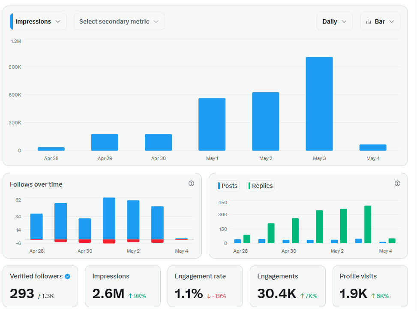Click the Apr 29 impressions bar

[x=105, y=142]
